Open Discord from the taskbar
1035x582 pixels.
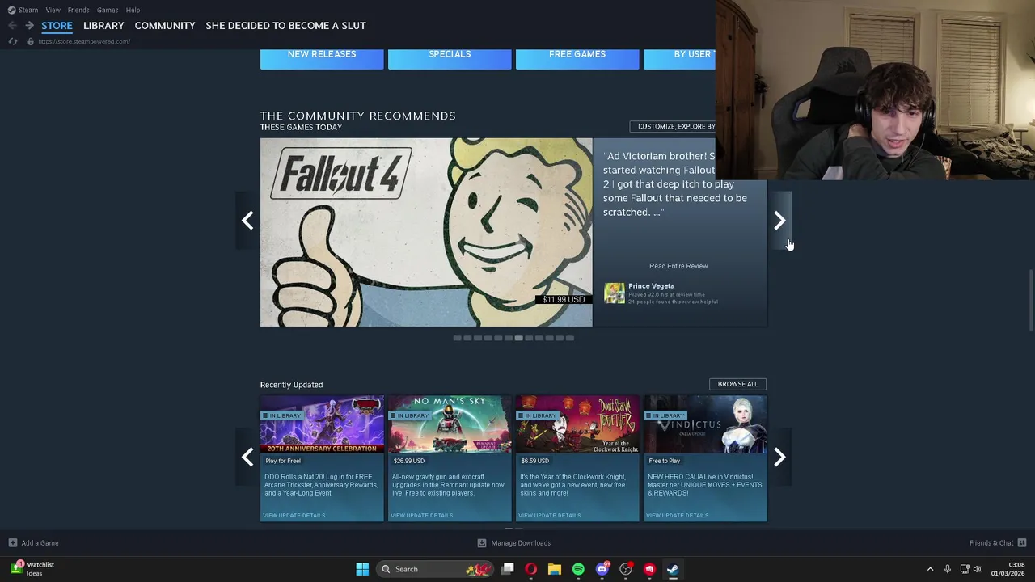click(602, 569)
